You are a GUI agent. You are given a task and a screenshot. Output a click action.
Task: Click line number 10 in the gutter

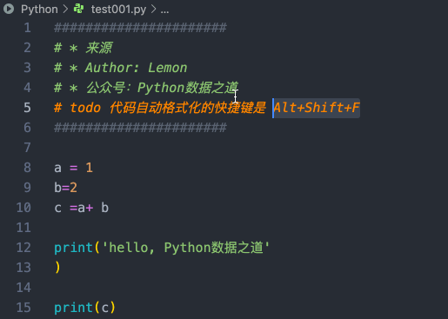[x=23, y=208]
